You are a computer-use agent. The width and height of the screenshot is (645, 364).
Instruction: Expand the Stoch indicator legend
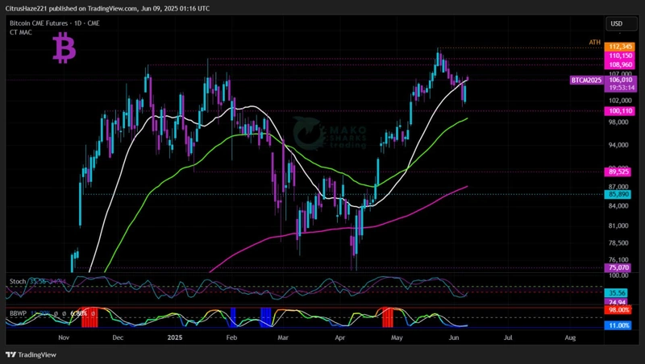[x=16, y=281]
